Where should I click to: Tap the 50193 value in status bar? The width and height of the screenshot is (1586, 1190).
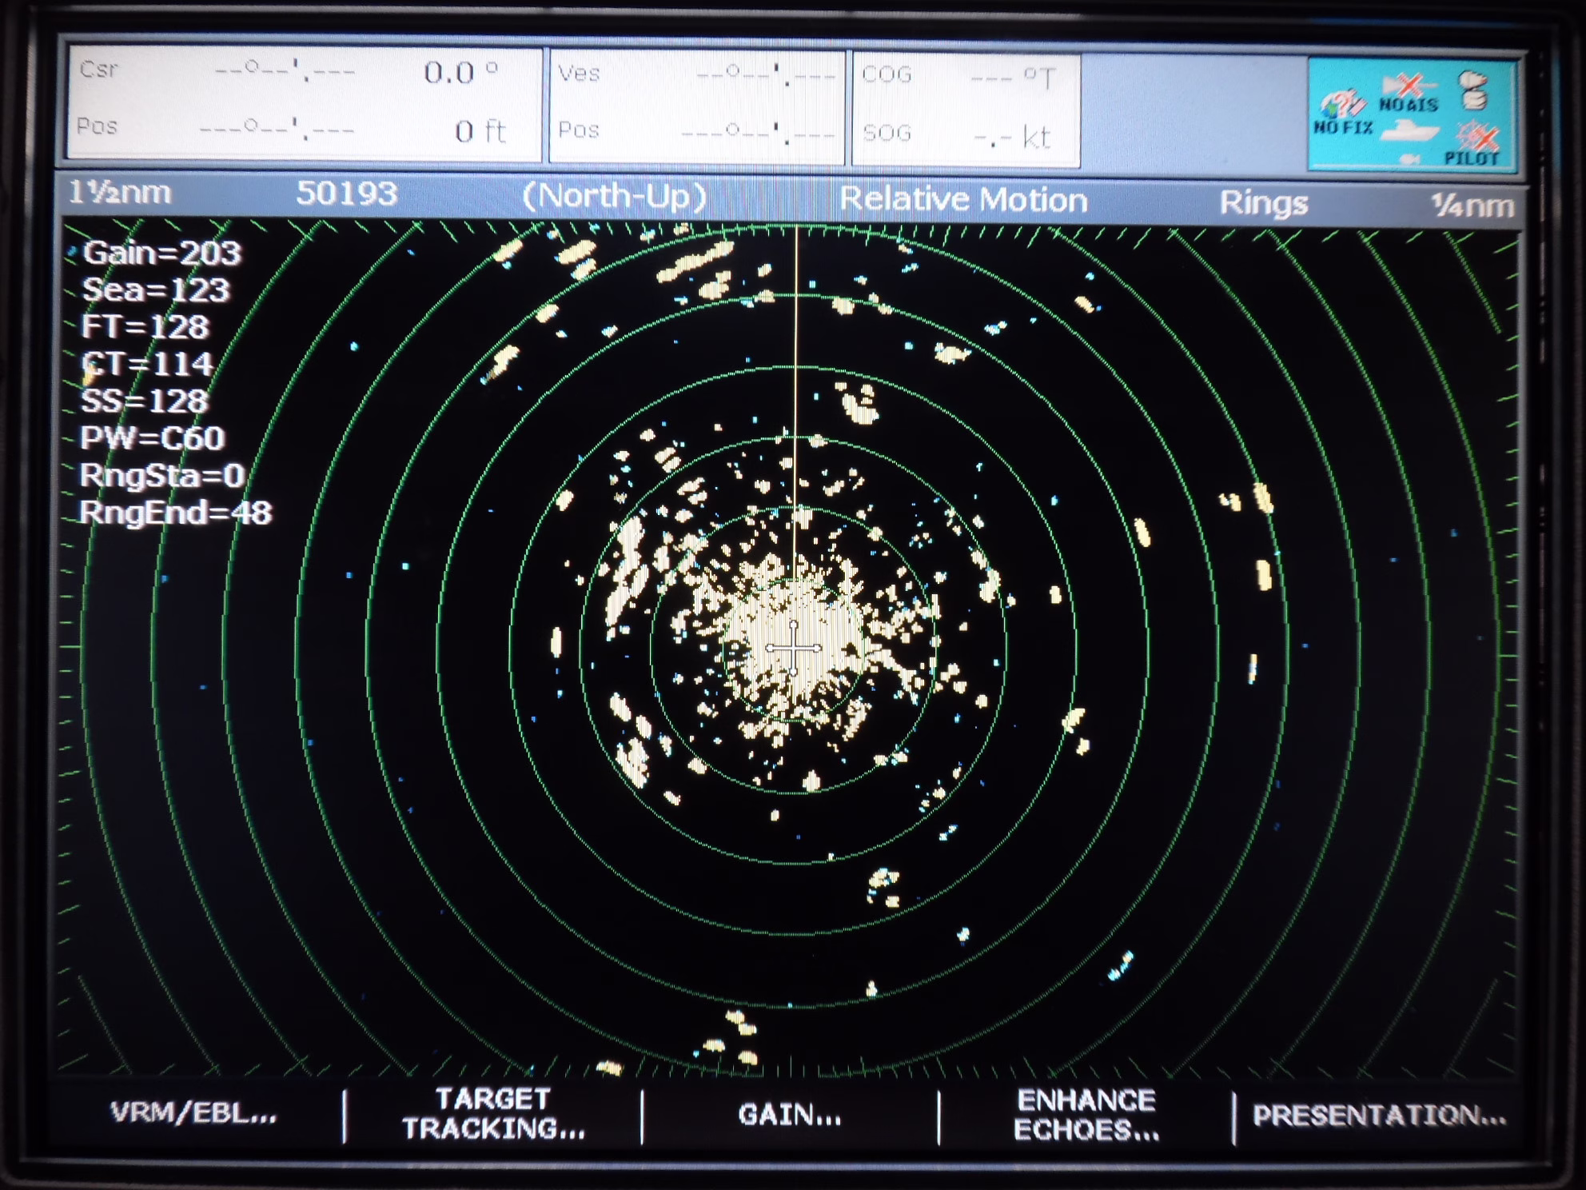pyautogui.click(x=346, y=194)
